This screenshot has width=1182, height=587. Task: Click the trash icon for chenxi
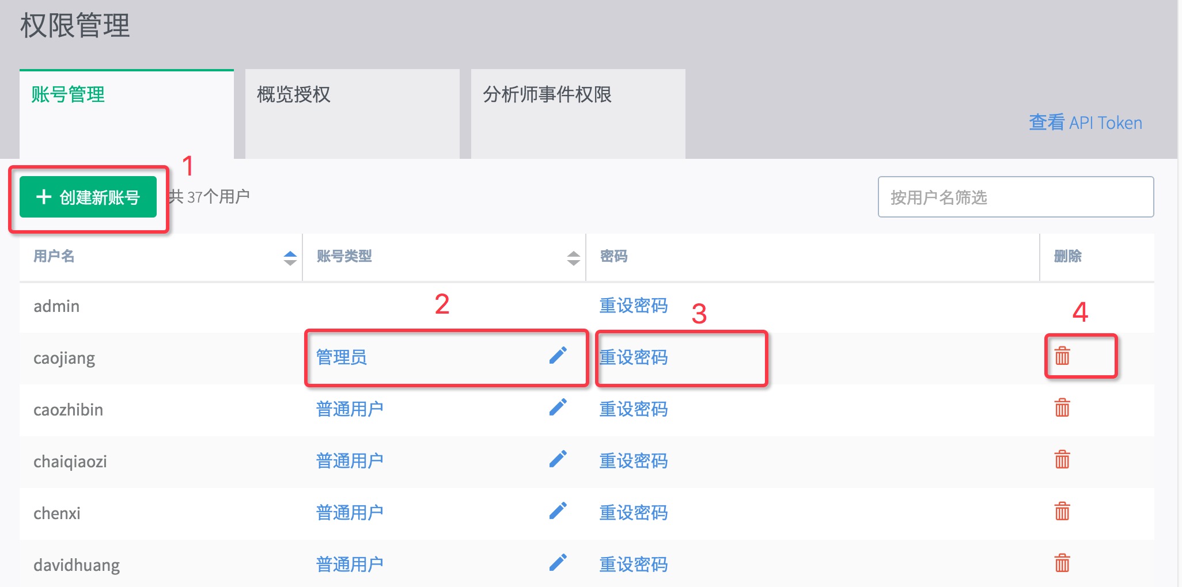pyautogui.click(x=1062, y=512)
